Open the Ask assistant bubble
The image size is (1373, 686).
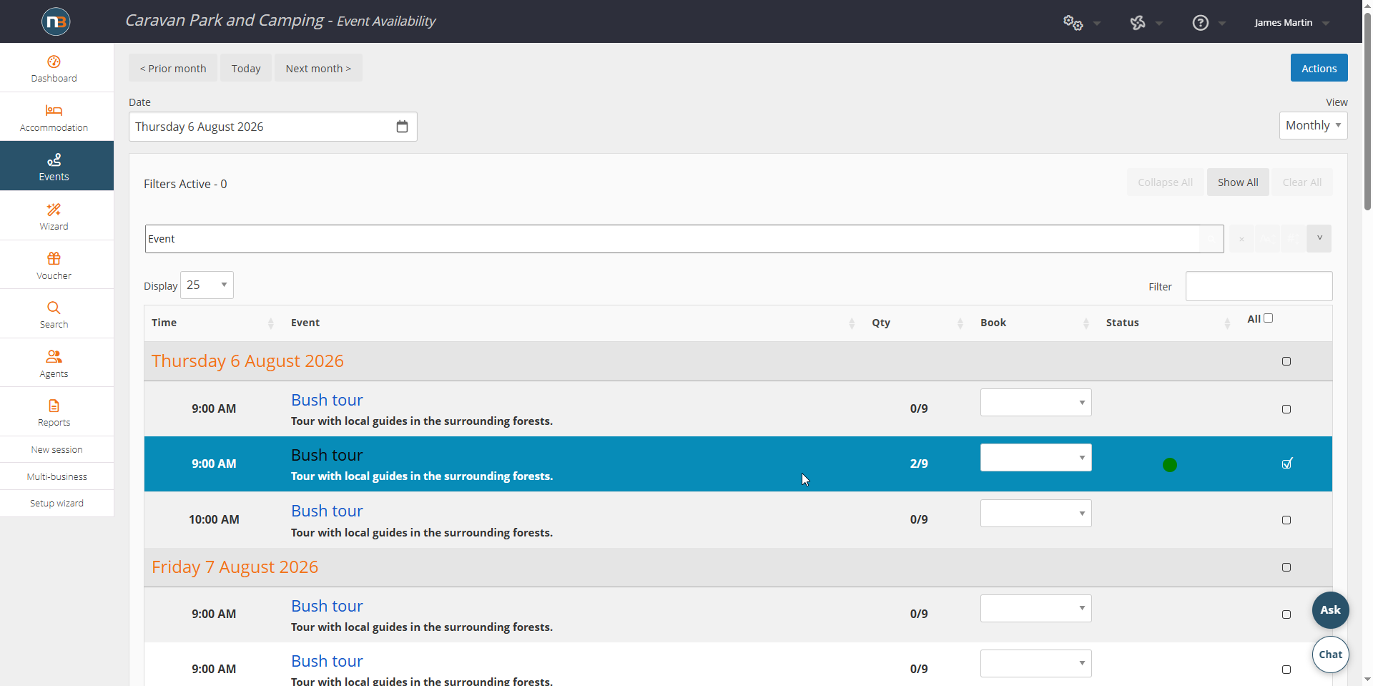tap(1330, 610)
